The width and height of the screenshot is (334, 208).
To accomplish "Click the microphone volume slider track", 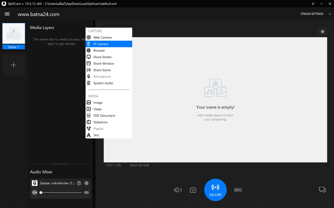I will point(61,192).
